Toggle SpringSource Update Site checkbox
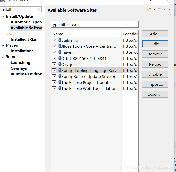 tap(54, 76)
